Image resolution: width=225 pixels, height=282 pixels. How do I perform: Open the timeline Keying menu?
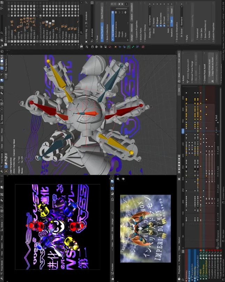coord(179,258)
